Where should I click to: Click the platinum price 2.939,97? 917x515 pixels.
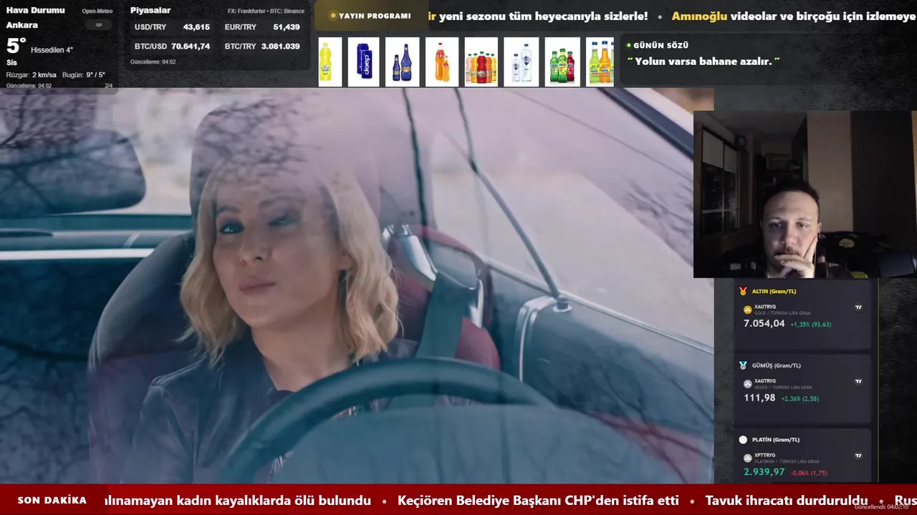[x=764, y=472]
